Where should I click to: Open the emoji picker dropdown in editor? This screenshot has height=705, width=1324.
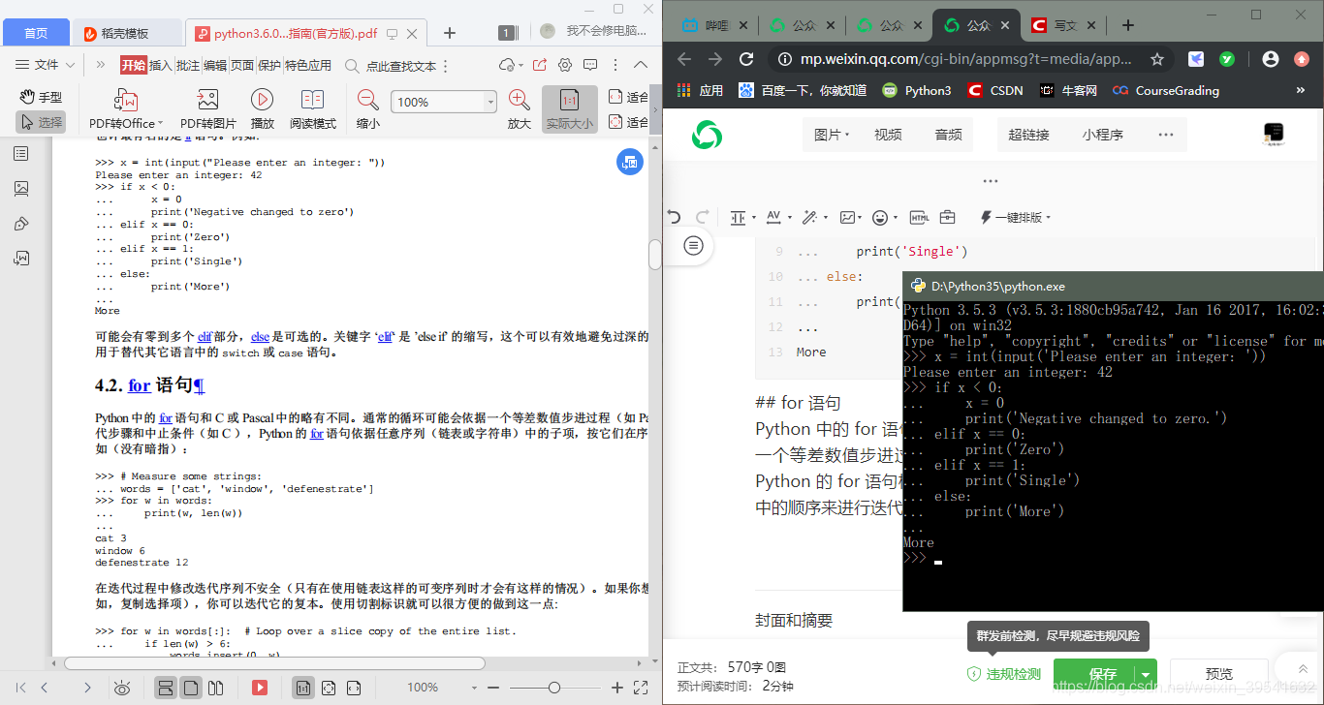(883, 217)
